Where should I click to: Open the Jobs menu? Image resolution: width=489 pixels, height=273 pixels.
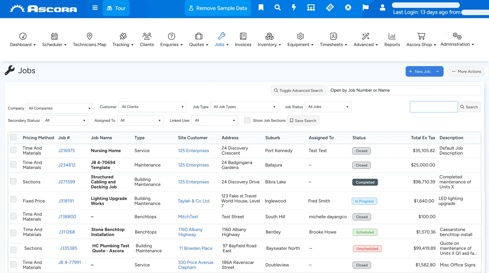coord(221,40)
